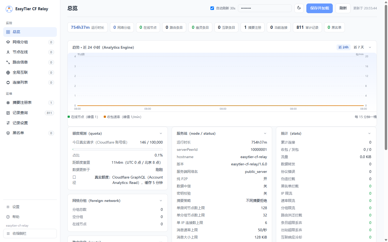Click the quota usage progress bar
Viewport: 388px width, 242px height.
117,149
